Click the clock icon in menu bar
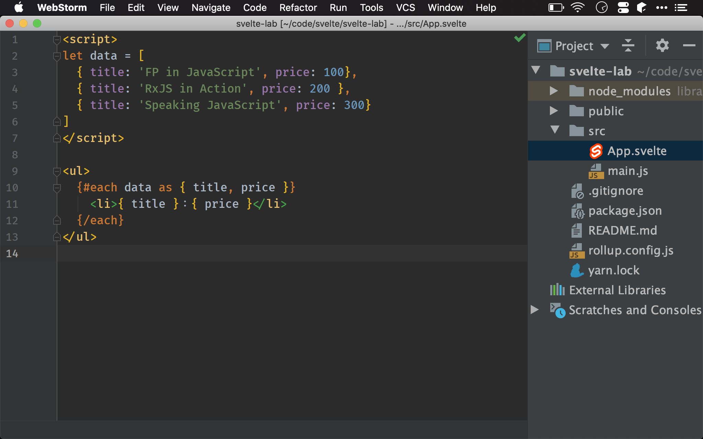Image resolution: width=703 pixels, height=439 pixels. click(x=601, y=8)
